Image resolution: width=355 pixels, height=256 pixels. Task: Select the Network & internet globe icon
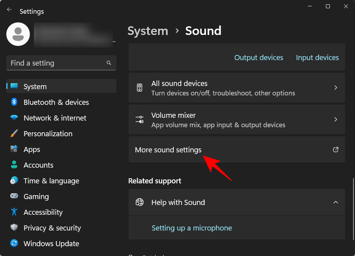tap(14, 118)
